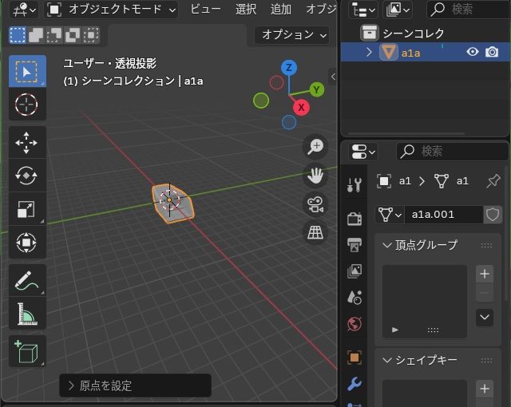The width and height of the screenshot is (511, 407).
Task: Open the World properties tab
Action: 355,324
